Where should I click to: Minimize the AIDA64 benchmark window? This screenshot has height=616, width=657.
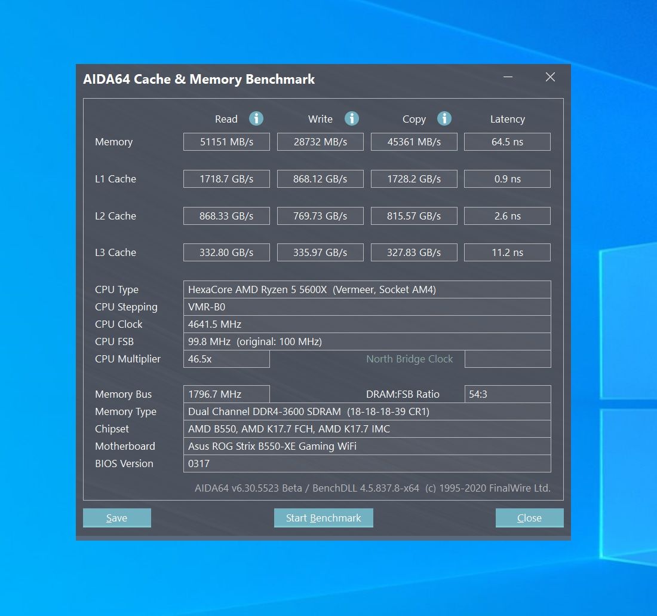point(508,77)
